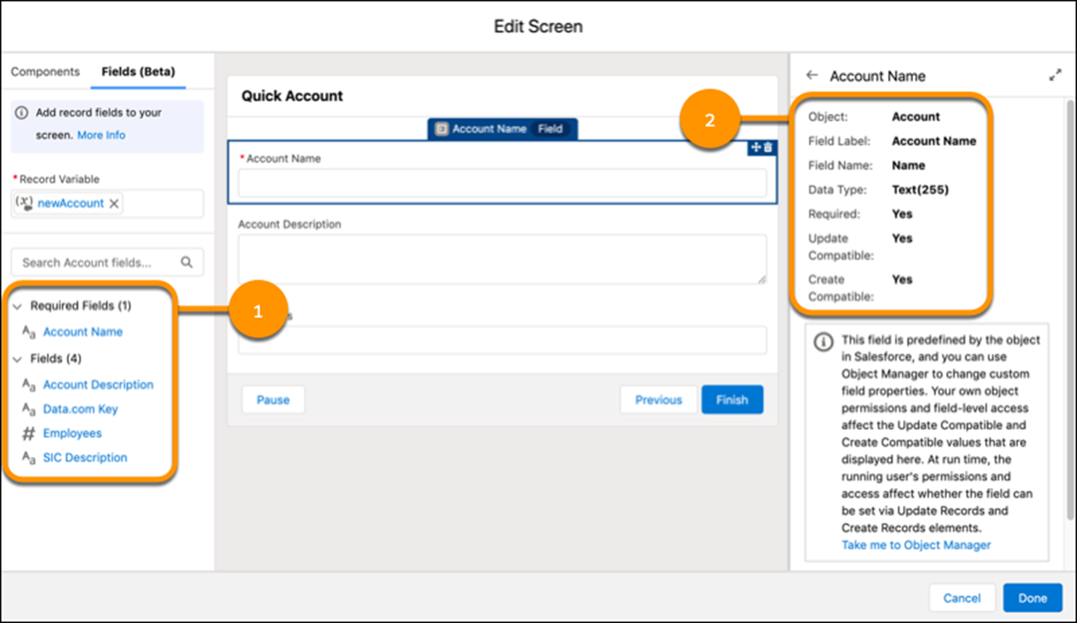
Task: Click the move handle on the Account Name component
Action: click(755, 147)
